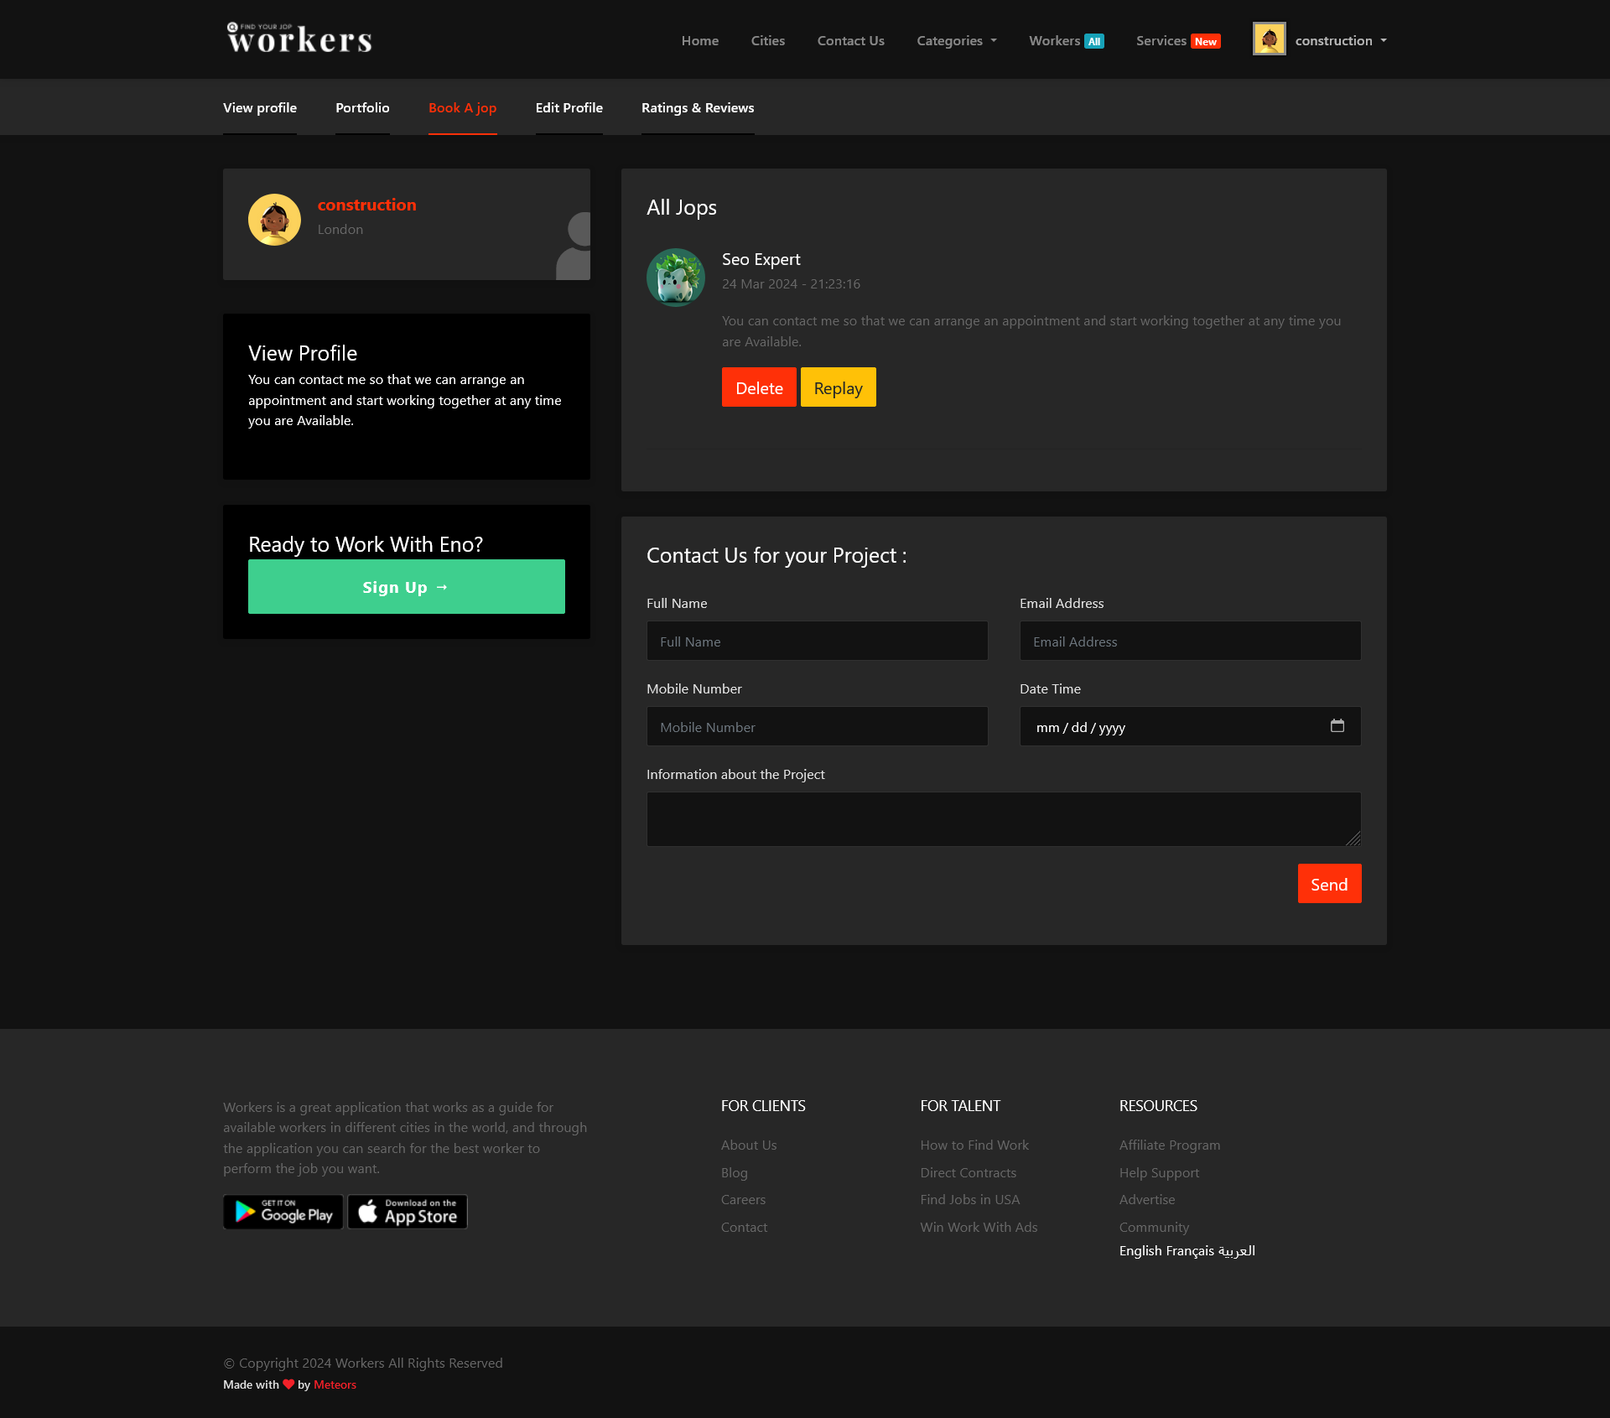Click the Full Name input field

[x=817, y=641]
